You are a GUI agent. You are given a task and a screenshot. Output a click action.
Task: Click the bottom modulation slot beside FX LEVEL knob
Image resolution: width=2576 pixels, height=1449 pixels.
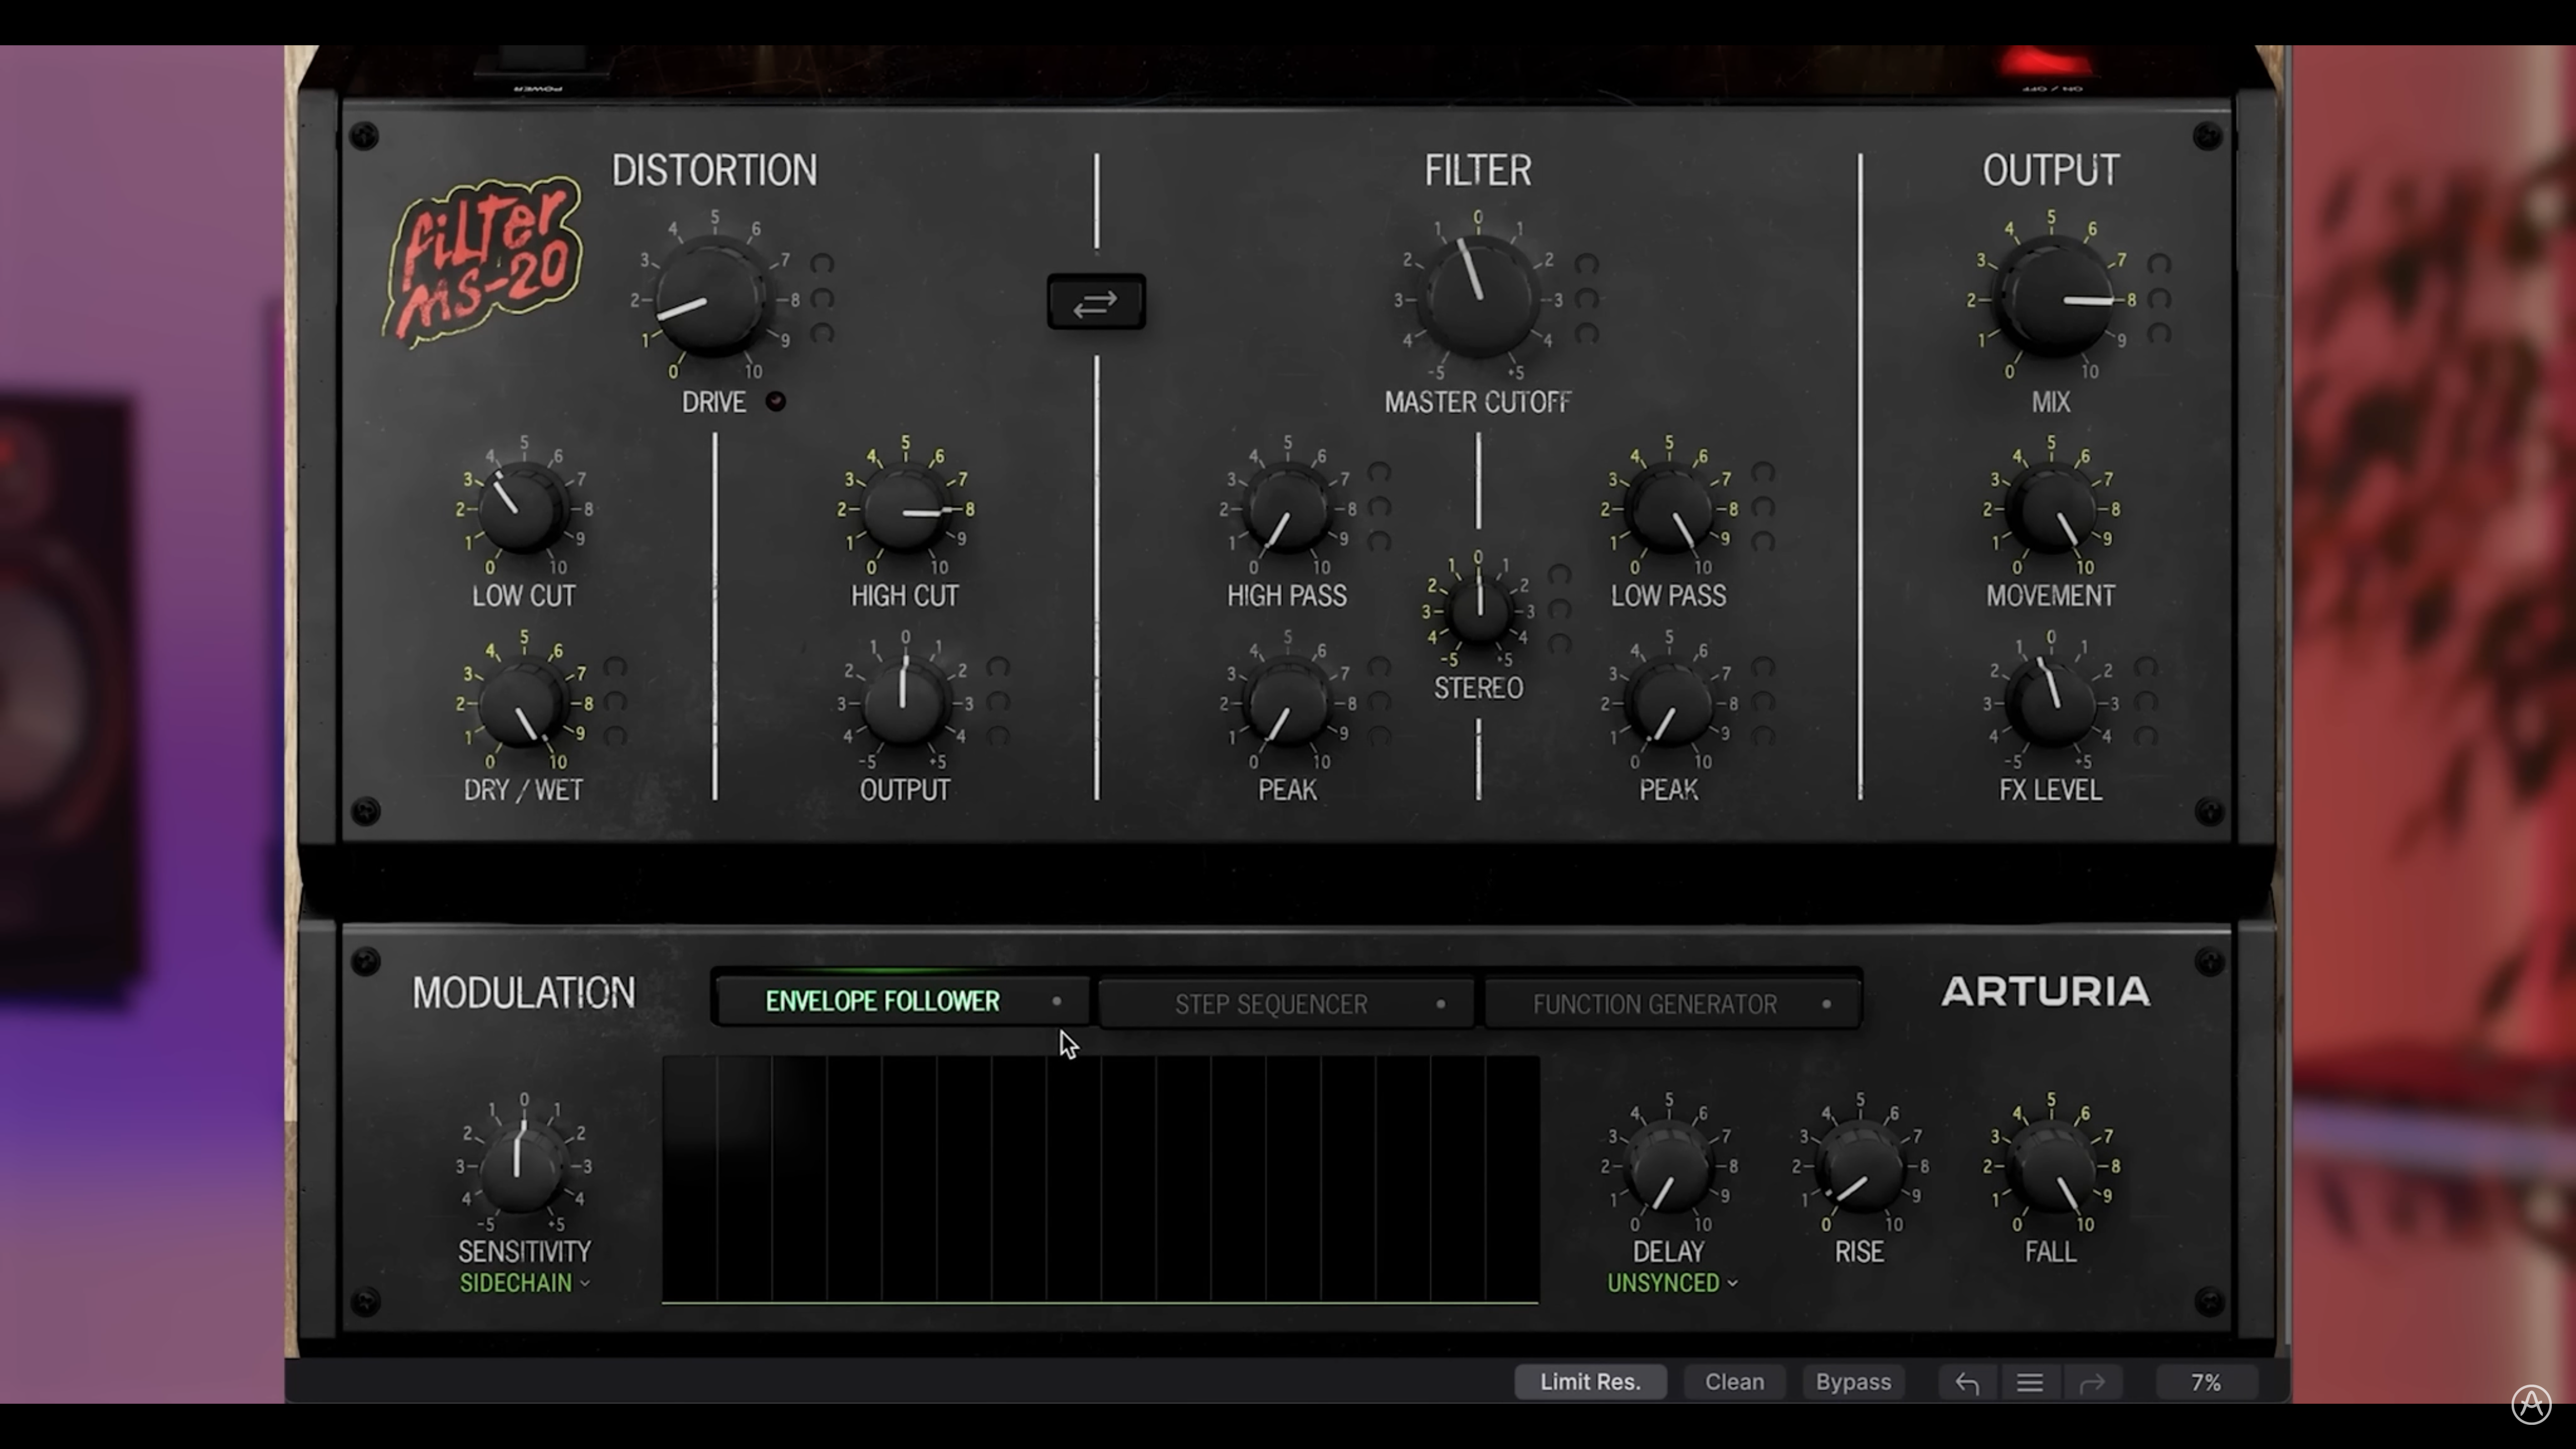2146,736
